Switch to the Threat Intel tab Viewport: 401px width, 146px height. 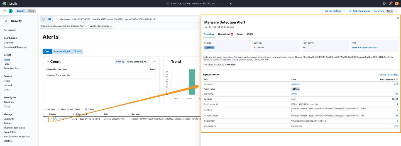pyautogui.click(x=225, y=34)
